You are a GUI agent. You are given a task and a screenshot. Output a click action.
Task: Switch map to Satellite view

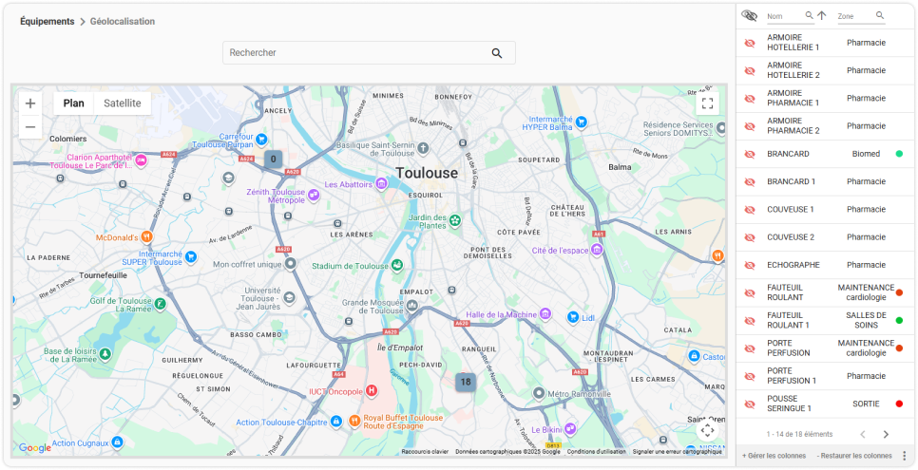point(123,103)
